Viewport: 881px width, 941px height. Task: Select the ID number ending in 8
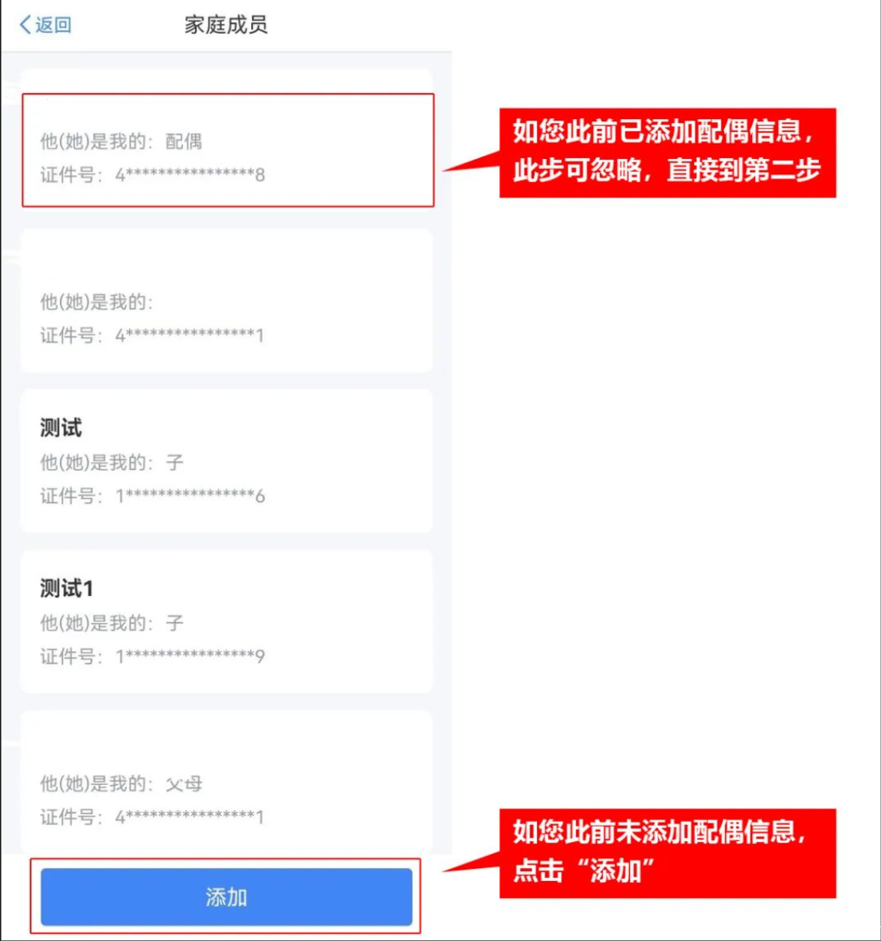(x=190, y=175)
